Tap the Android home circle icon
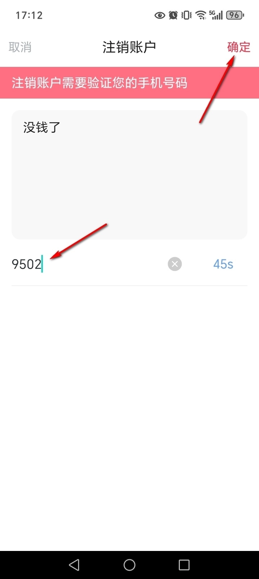The height and width of the screenshot is (579, 259). [129, 565]
